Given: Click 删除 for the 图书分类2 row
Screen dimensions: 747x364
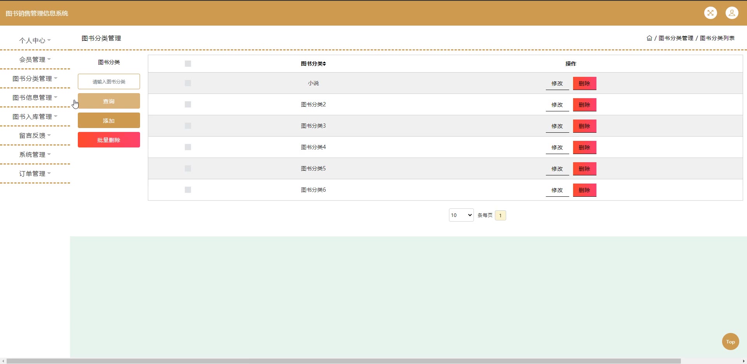Looking at the screenshot, I should click(x=584, y=105).
